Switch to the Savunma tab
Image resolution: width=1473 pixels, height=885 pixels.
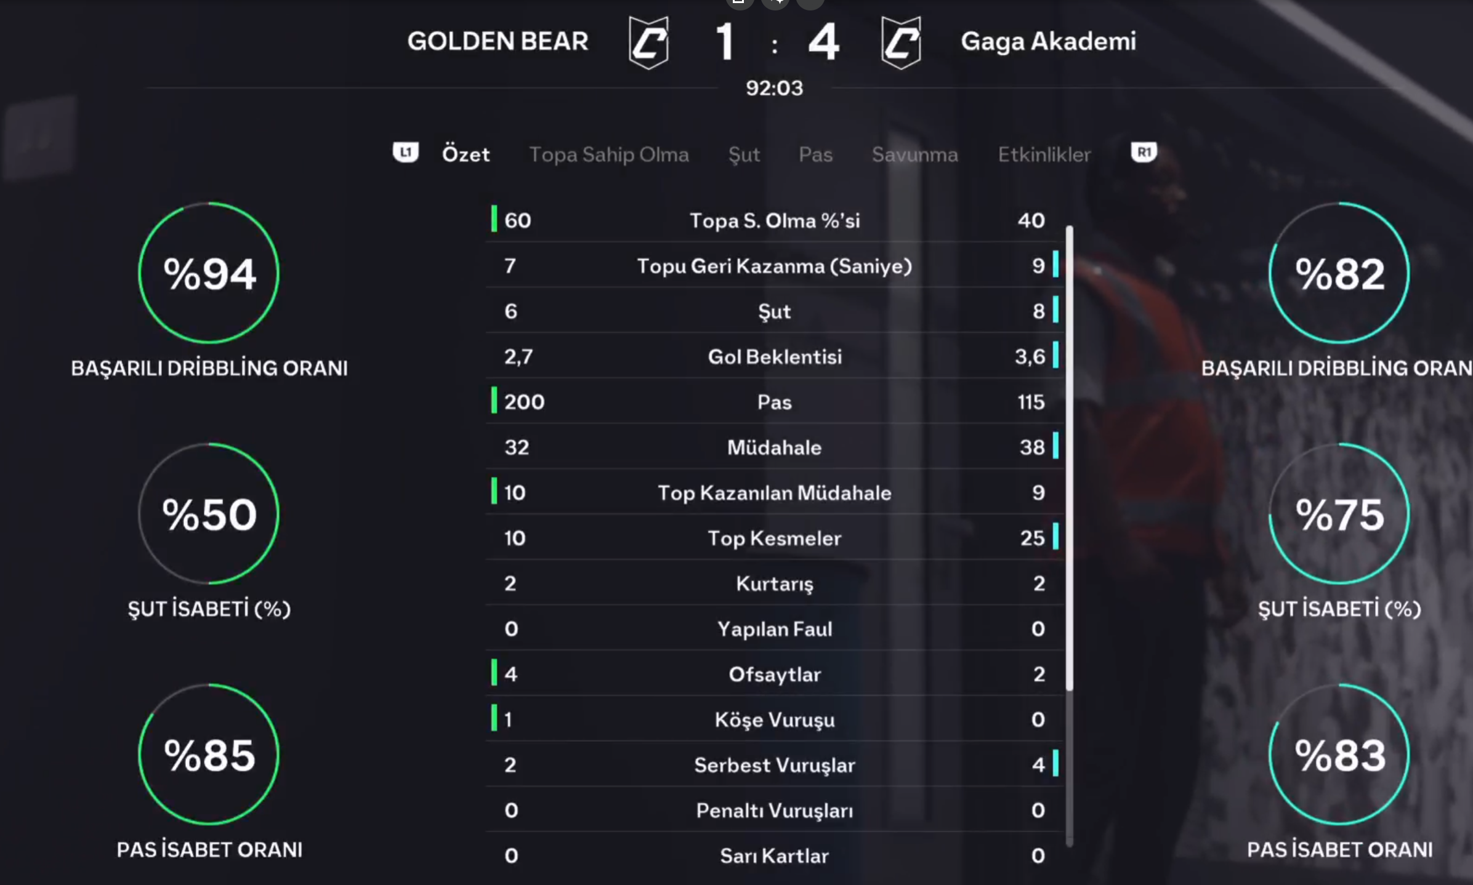tap(914, 154)
